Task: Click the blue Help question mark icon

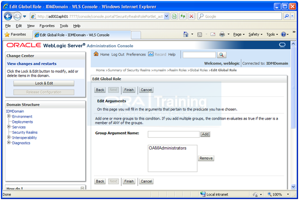Action: 284,34
